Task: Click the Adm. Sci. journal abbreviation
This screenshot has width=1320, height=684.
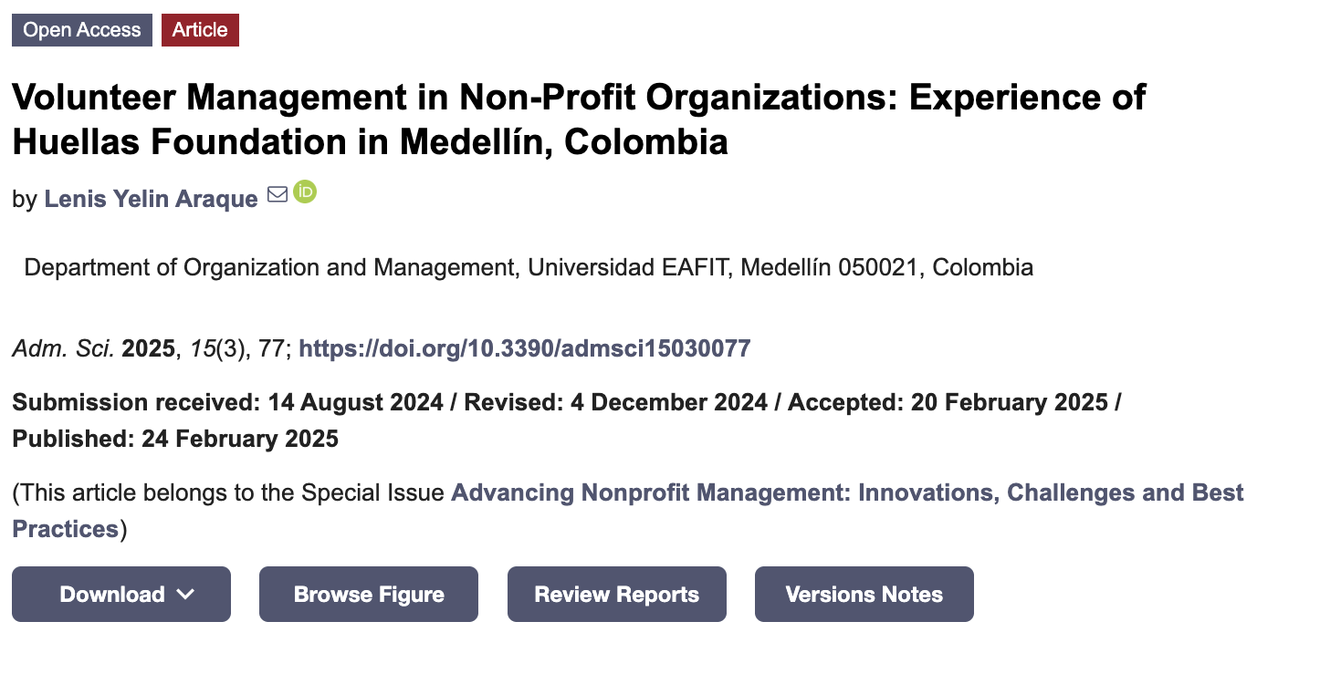Action: click(x=64, y=348)
